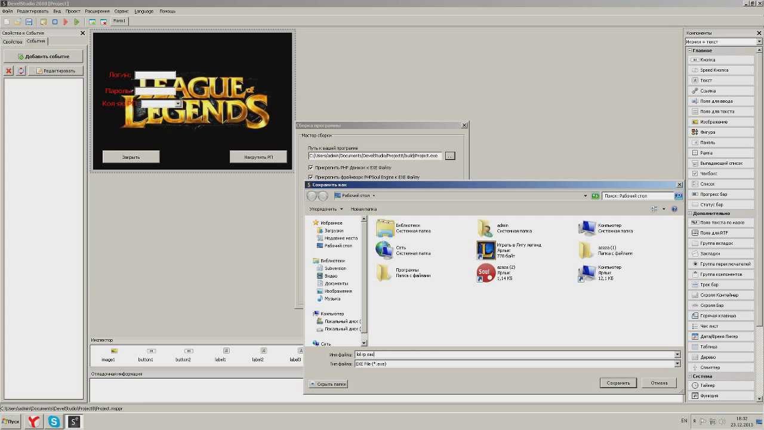Click the Имя файла text field
Viewport: 764px width, 430px height.
pyautogui.click(x=514, y=355)
